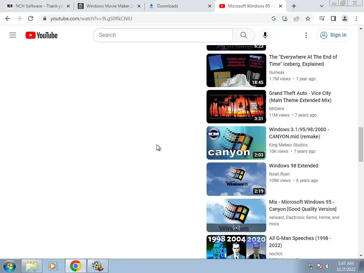Close the Microsoft Windows 95 tab

[x=280, y=6]
